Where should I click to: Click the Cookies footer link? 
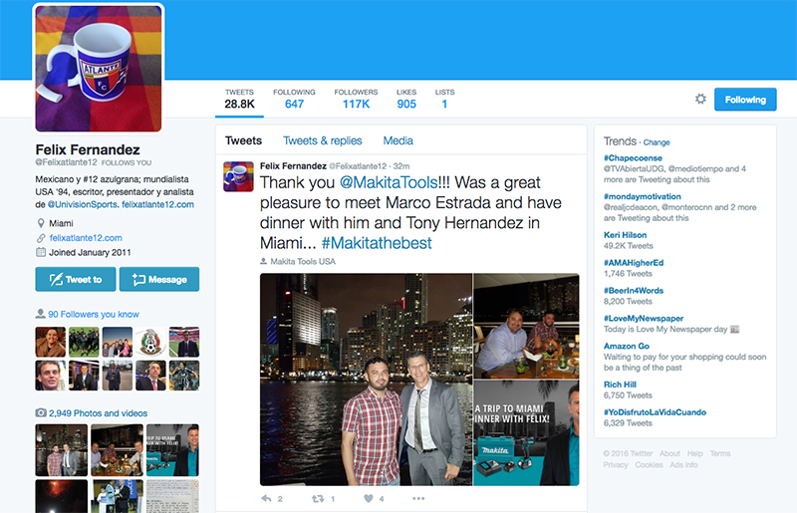[x=649, y=465]
